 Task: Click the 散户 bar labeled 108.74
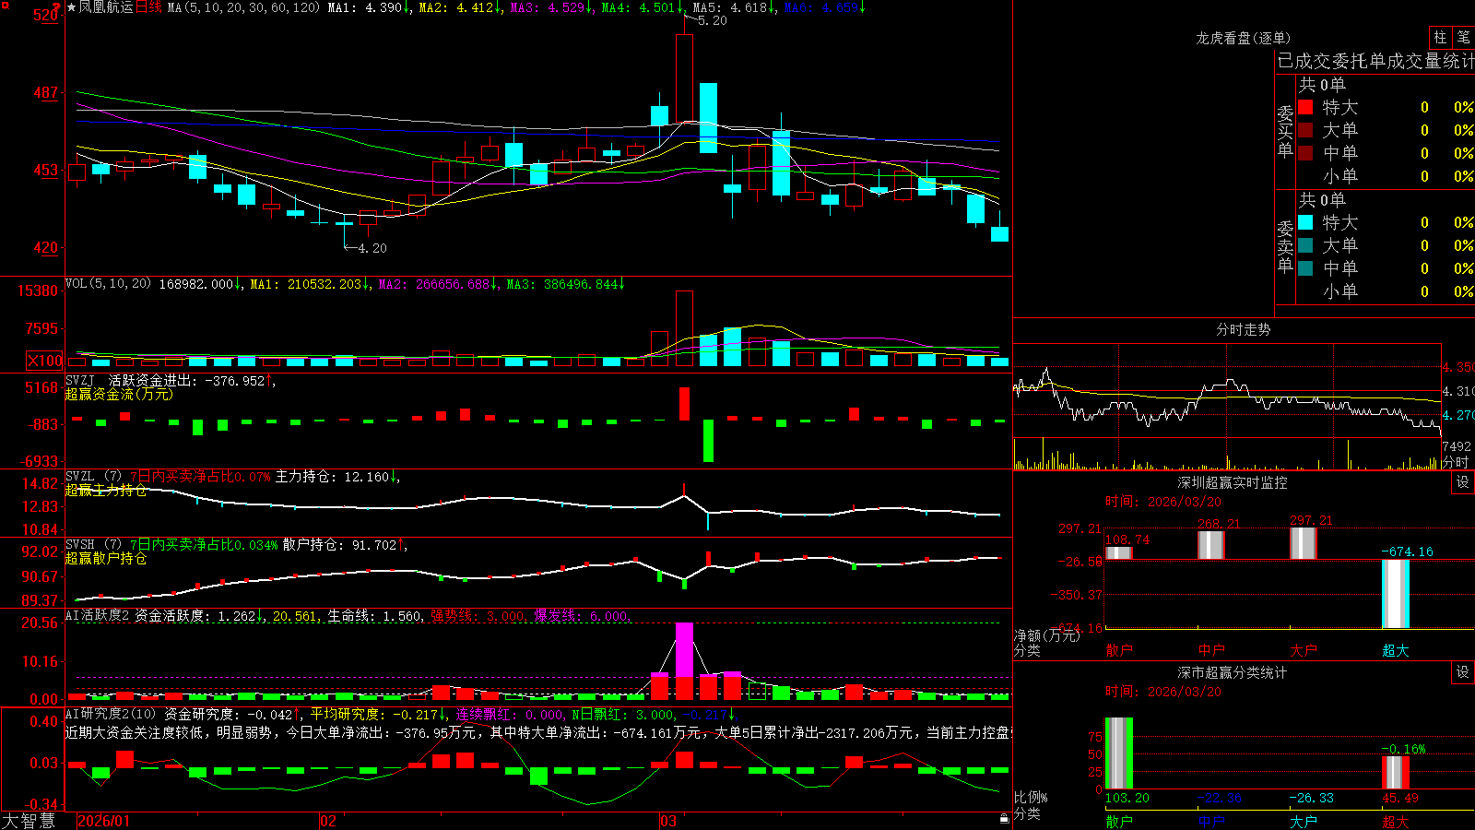[x=1119, y=552]
